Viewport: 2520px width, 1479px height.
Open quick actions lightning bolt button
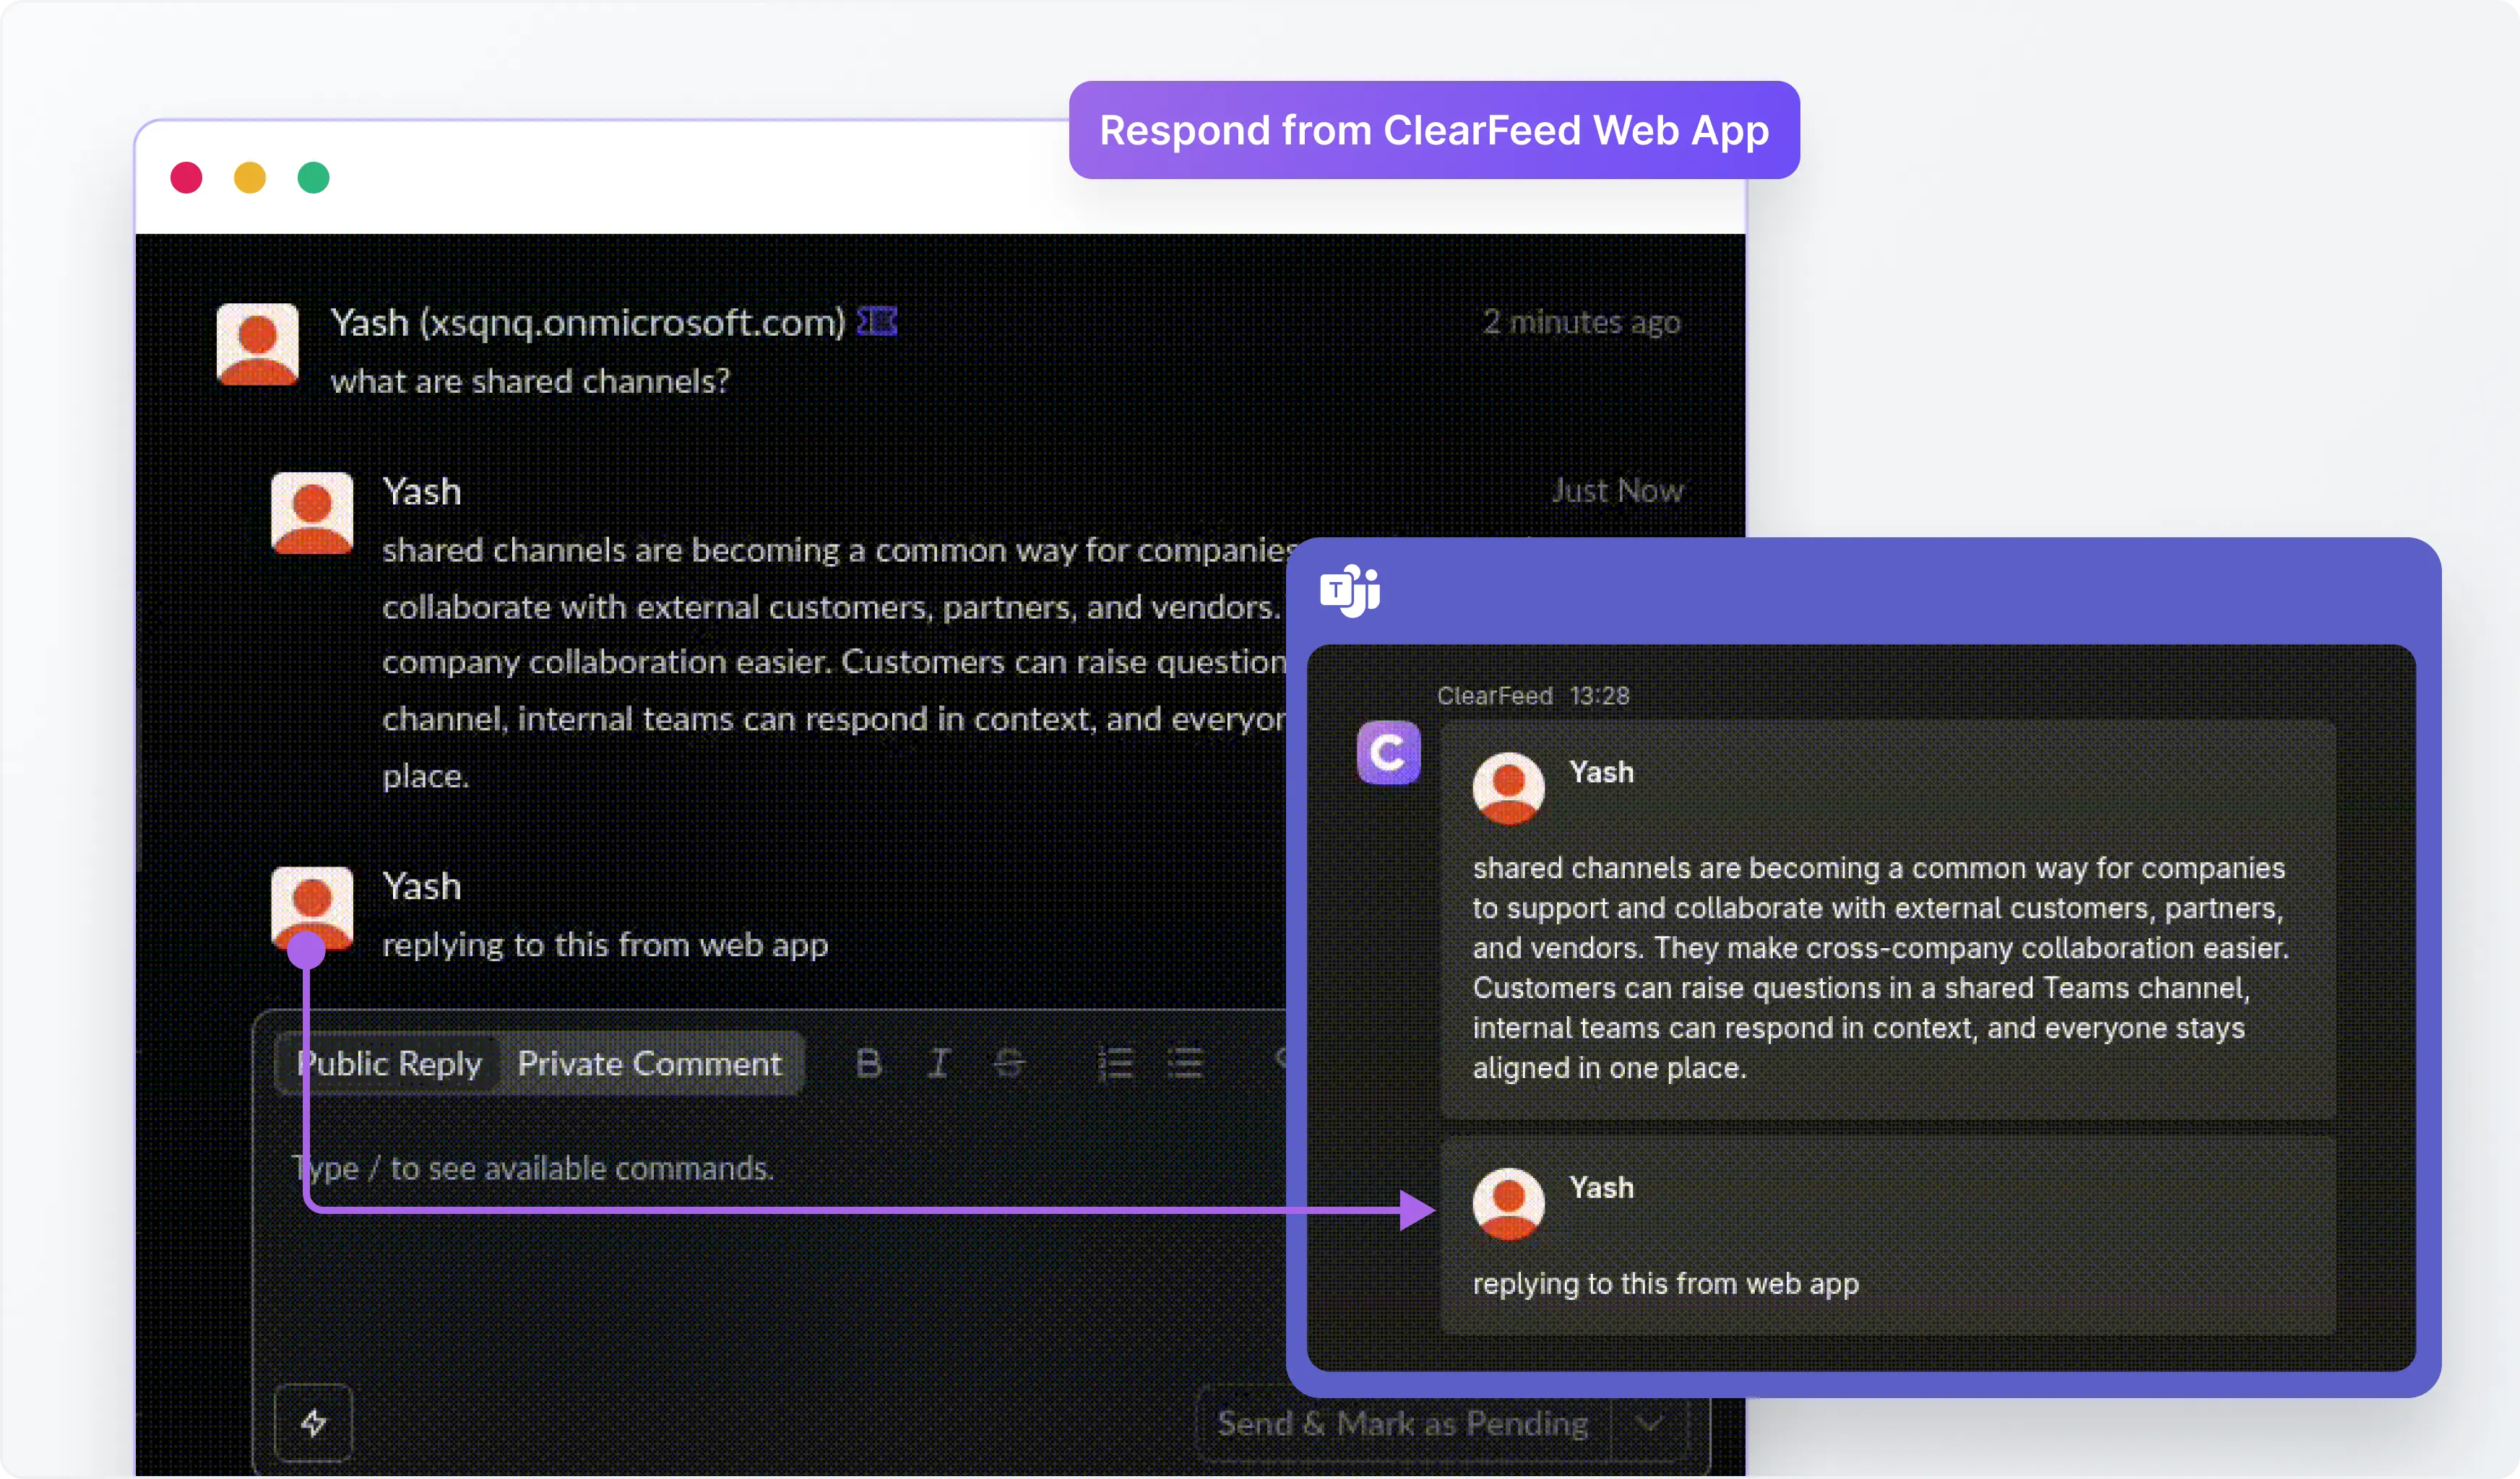(x=314, y=1422)
